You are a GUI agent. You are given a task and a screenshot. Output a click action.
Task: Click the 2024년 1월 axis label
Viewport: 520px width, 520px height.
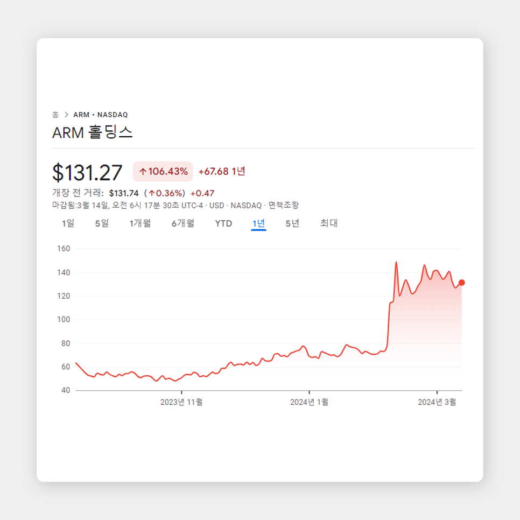310,402
